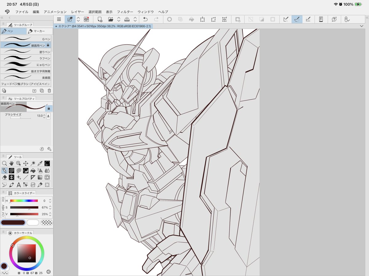Image resolution: width=369 pixels, height=276 pixels.
Task: Click the Undo arrow in command bar
Action: (145, 19)
